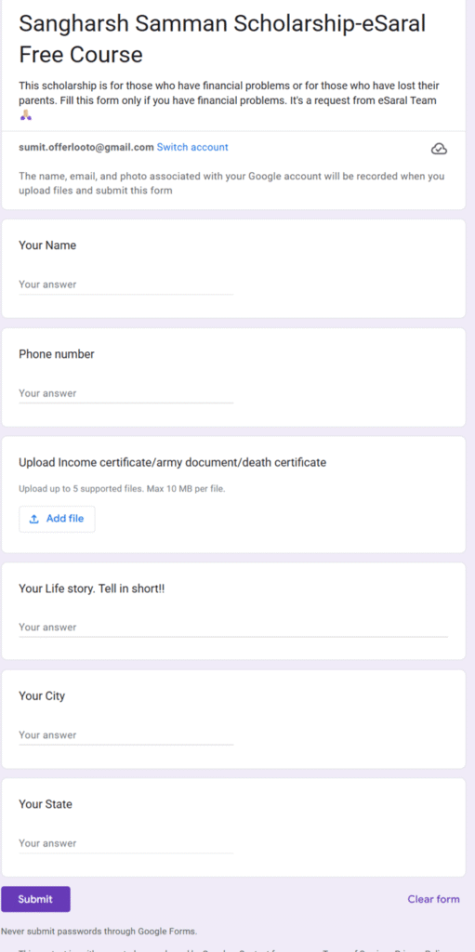This screenshot has height=952, width=475.
Task: Click the 'Upload up to 5 supported files' hint
Action: coord(122,489)
